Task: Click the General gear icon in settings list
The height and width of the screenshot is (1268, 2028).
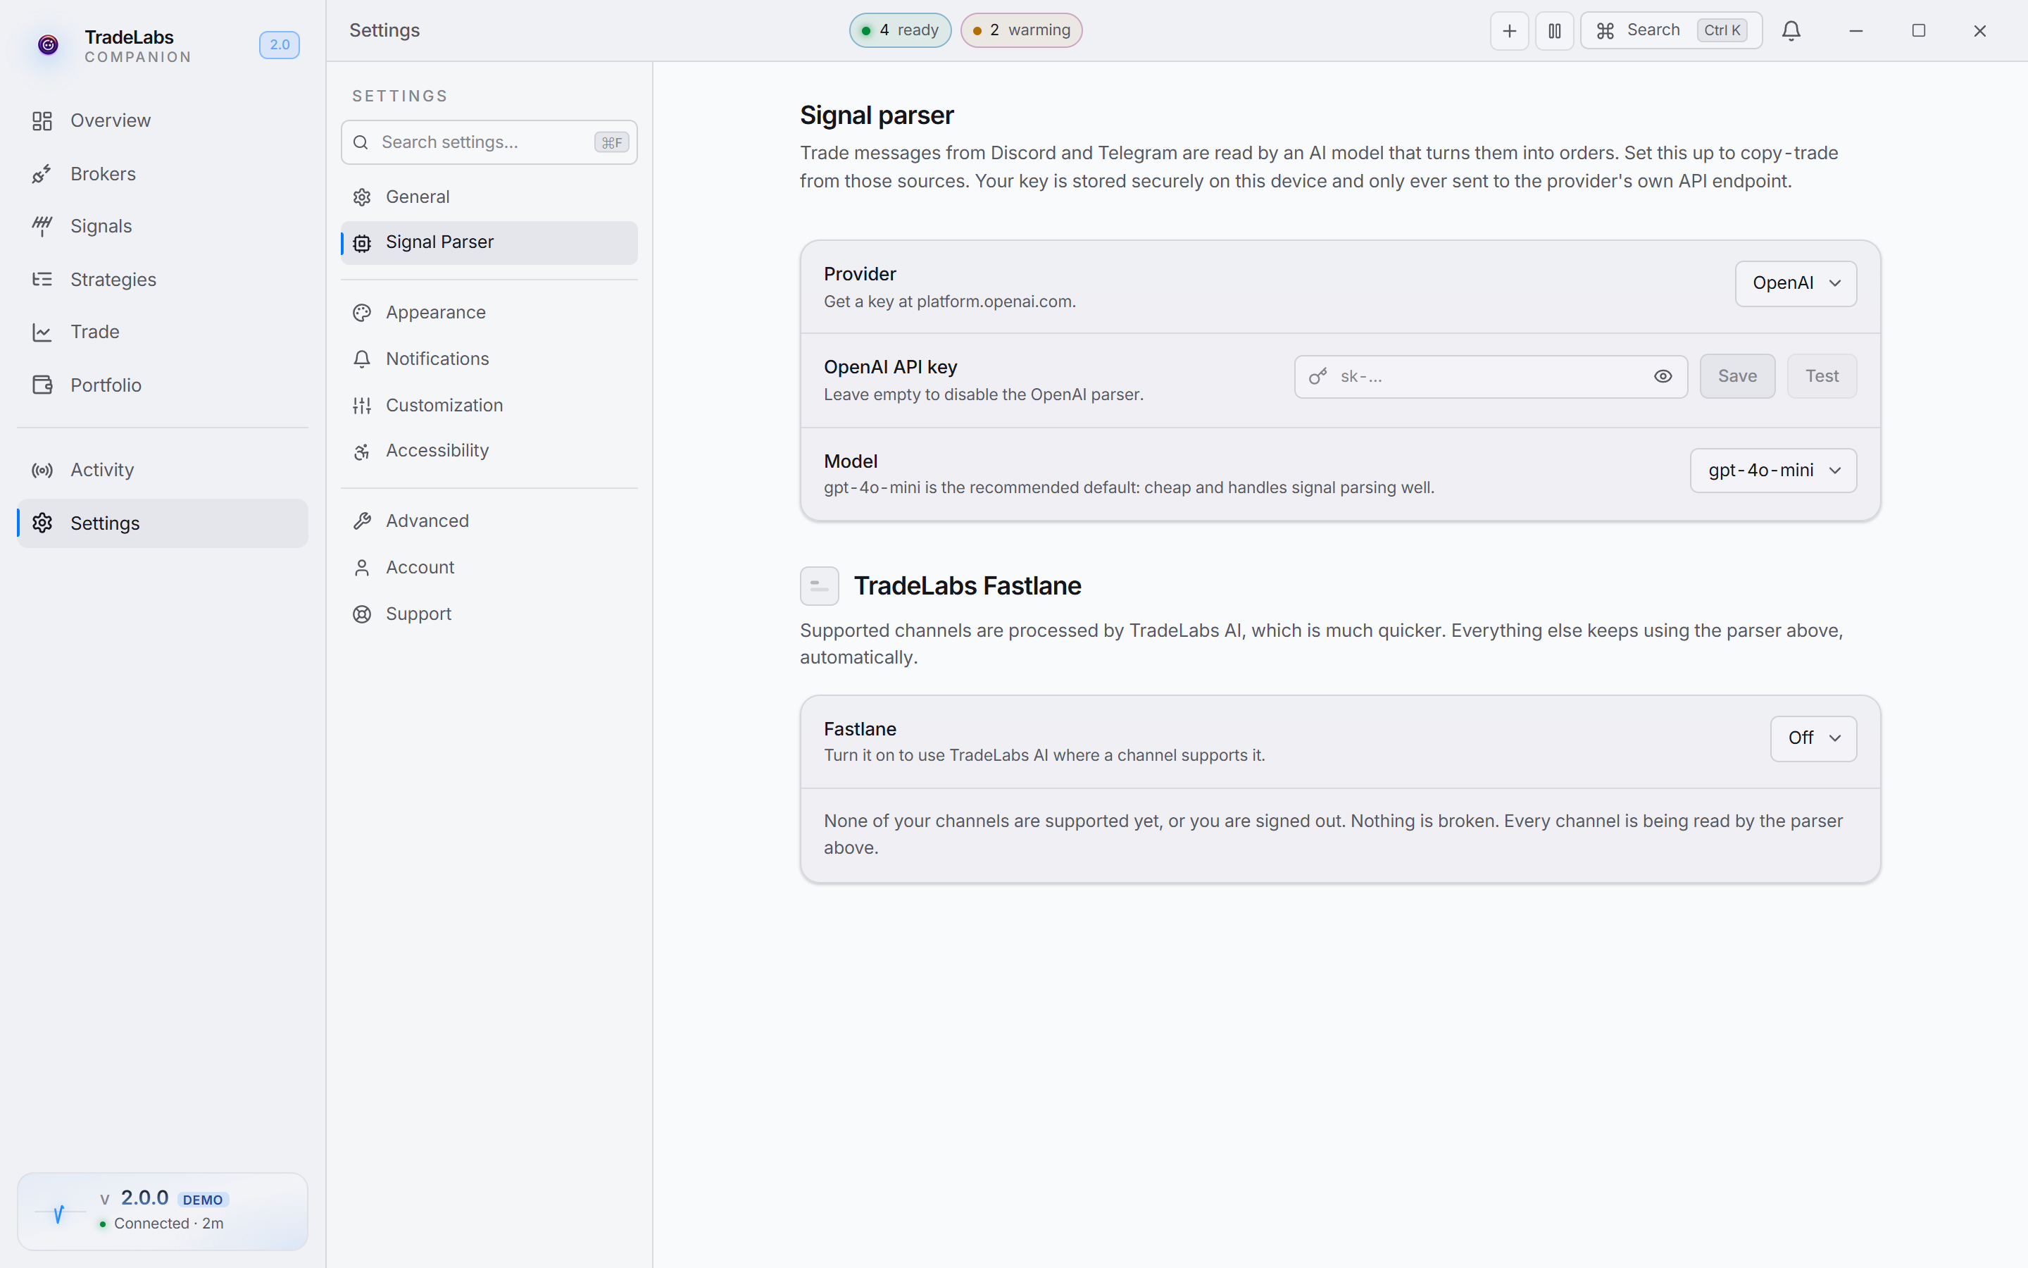Action: click(362, 197)
